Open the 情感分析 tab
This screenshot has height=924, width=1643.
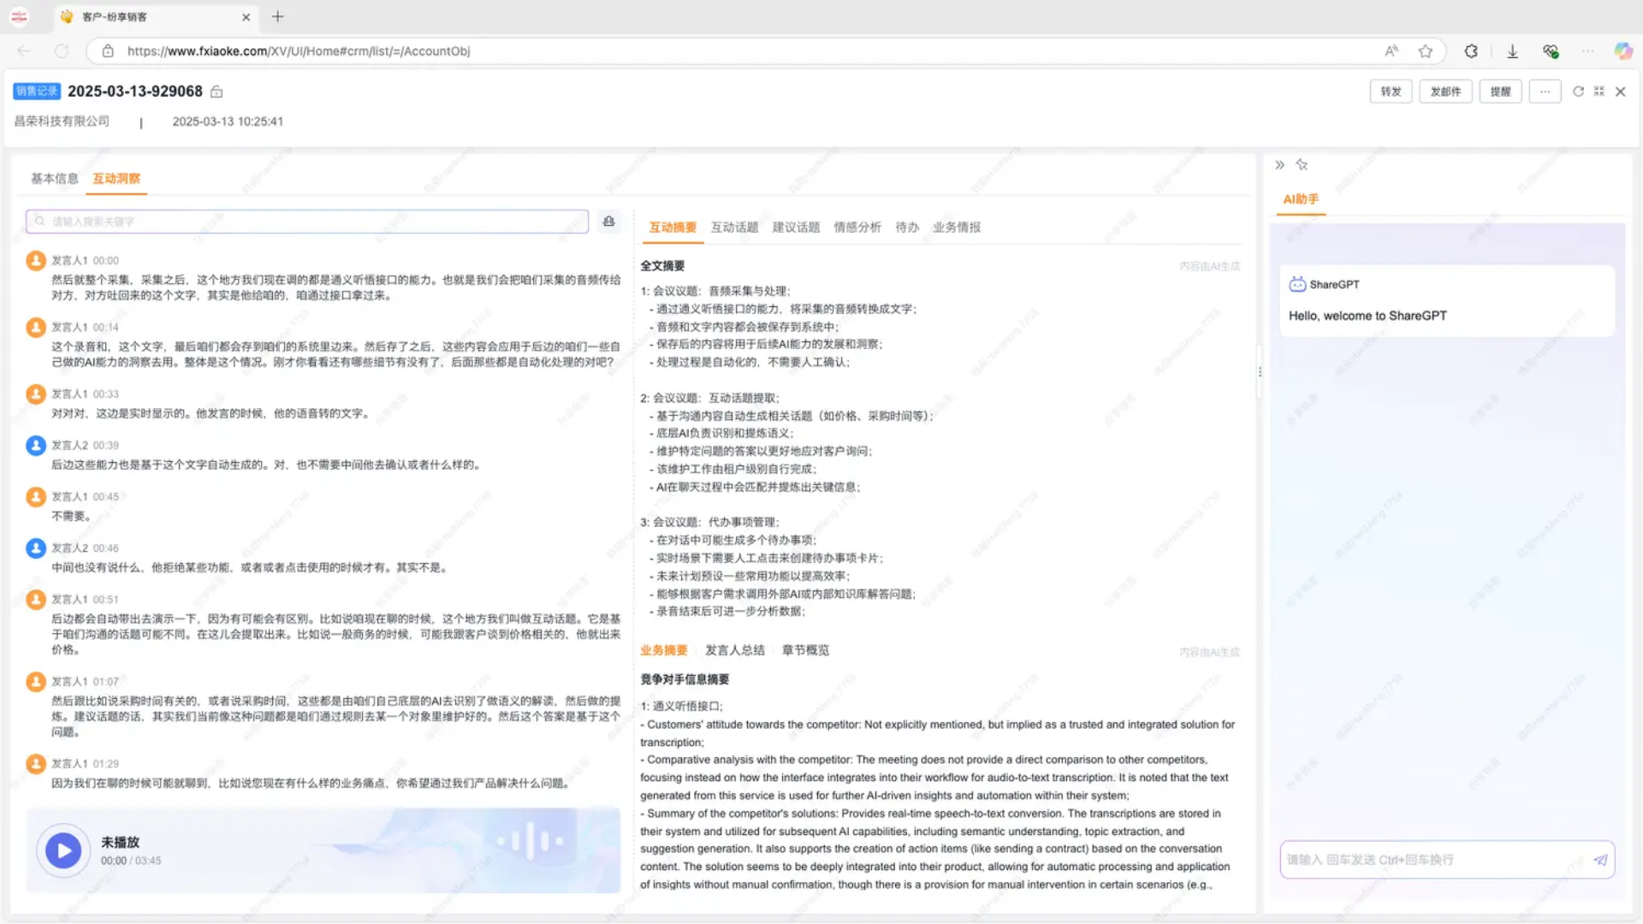(857, 228)
